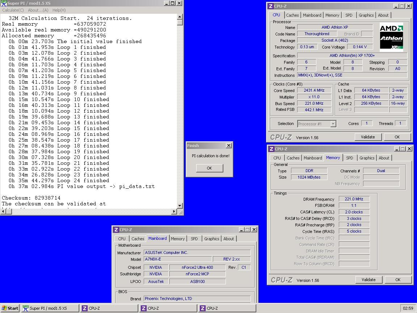
Task: Click the AMD Athlon XP logo
Action: (391, 38)
